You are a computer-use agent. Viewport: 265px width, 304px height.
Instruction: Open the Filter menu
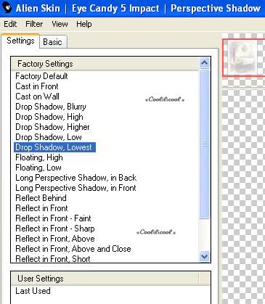coord(34,24)
